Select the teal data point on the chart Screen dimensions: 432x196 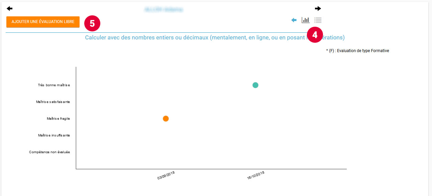pos(255,85)
